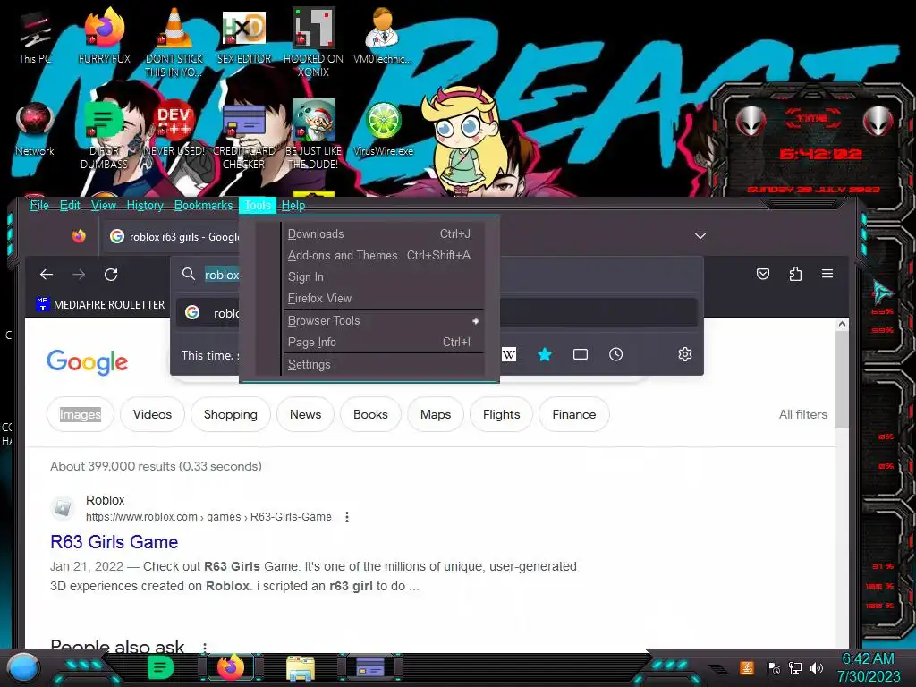Open Page Info from Tools menu

(383, 343)
